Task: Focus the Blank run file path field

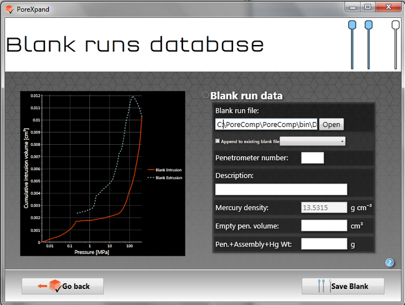Action: (266, 124)
